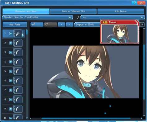The height and width of the screenshot is (122, 147).
Task: Hide layer 8 with eye toggle
Action: (11, 99)
